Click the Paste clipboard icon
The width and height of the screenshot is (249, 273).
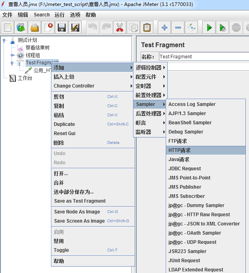pyautogui.click(x=147, y=28)
